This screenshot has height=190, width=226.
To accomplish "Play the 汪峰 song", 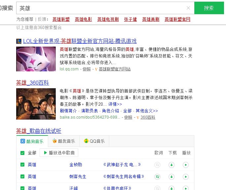I will pos(186,188).
